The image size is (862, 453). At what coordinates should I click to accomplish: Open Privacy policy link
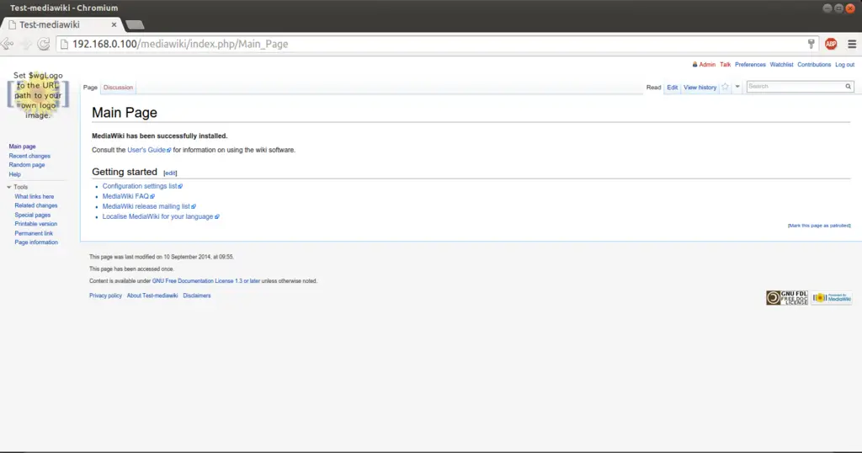coord(105,296)
